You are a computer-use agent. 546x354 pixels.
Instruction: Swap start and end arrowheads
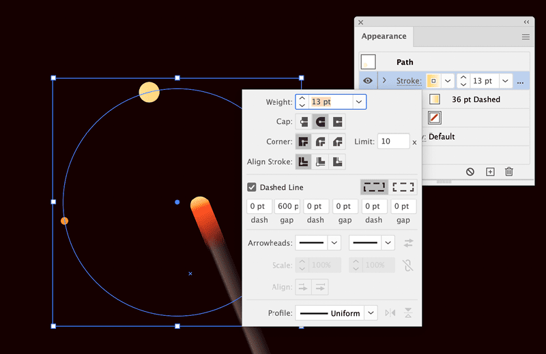[408, 243]
